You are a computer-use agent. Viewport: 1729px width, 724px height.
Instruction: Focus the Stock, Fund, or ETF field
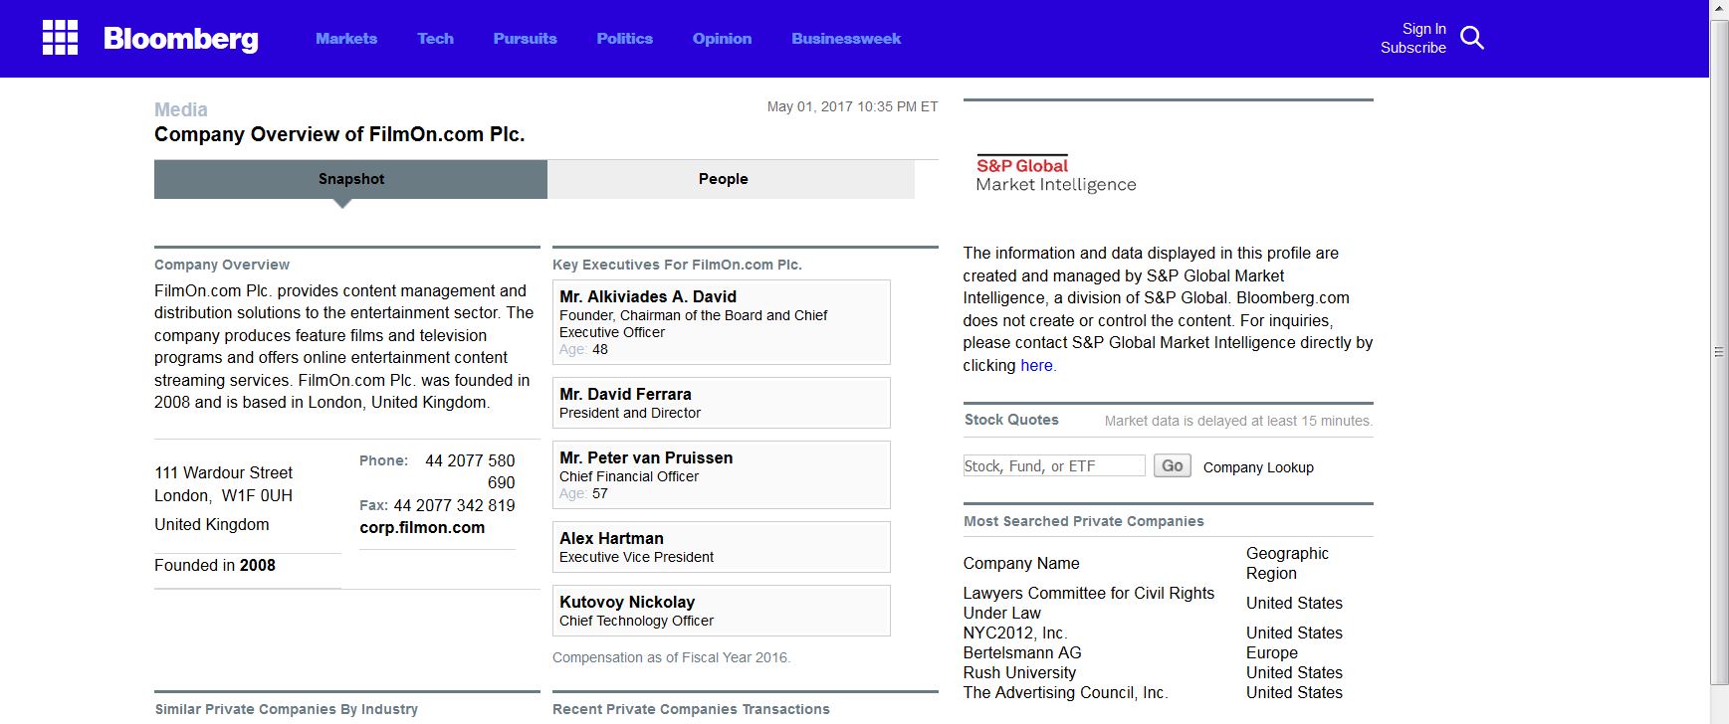click(x=1054, y=465)
